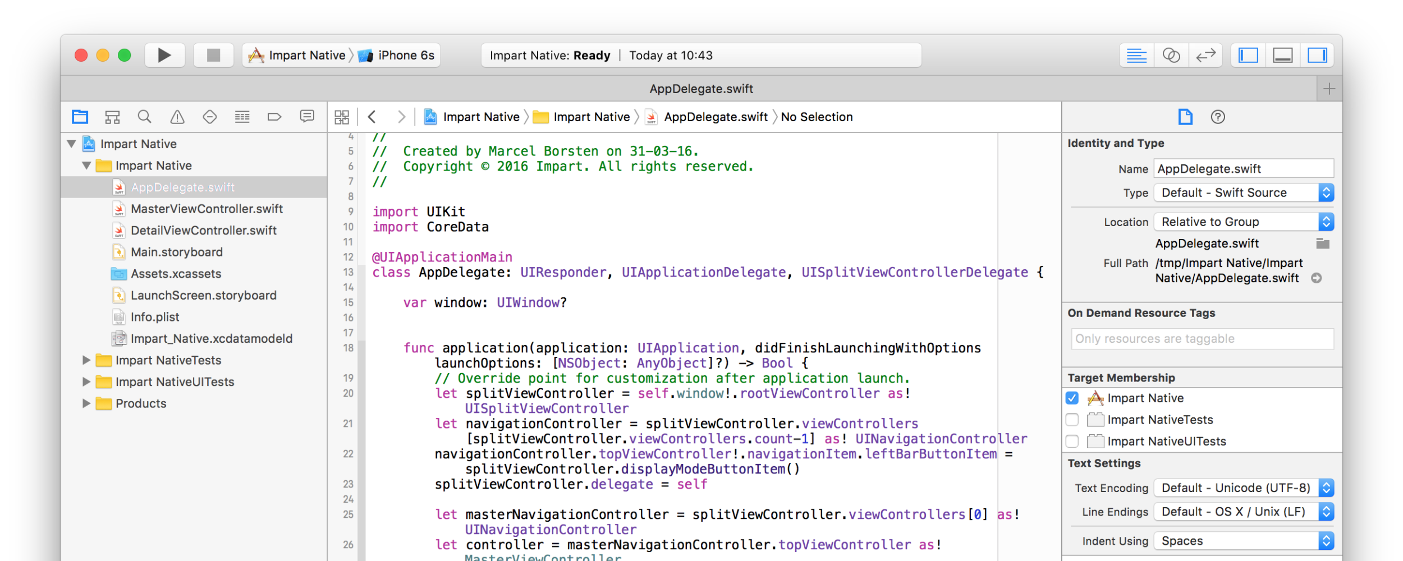
Task: Stop the running build
Action: (213, 55)
